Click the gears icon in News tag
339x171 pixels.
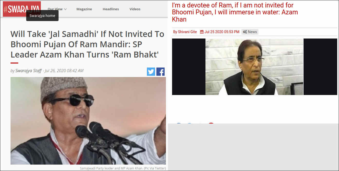pyautogui.click(x=245, y=32)
